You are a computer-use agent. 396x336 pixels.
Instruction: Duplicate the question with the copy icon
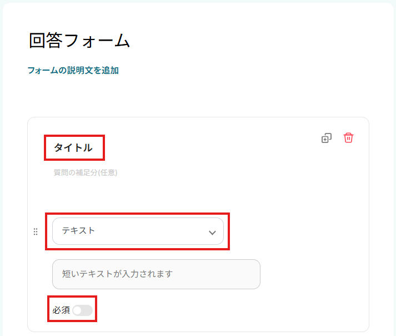pos(327,138)
